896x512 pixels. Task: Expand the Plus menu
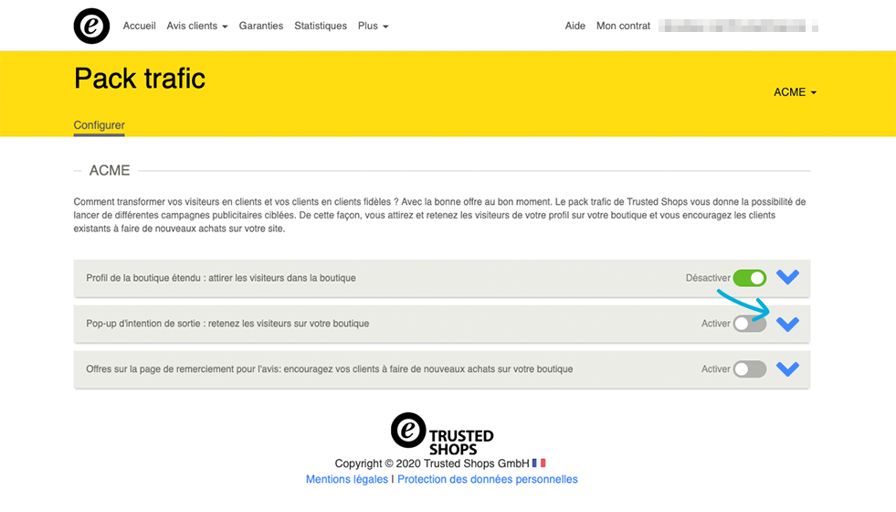(x=374, y=26)
